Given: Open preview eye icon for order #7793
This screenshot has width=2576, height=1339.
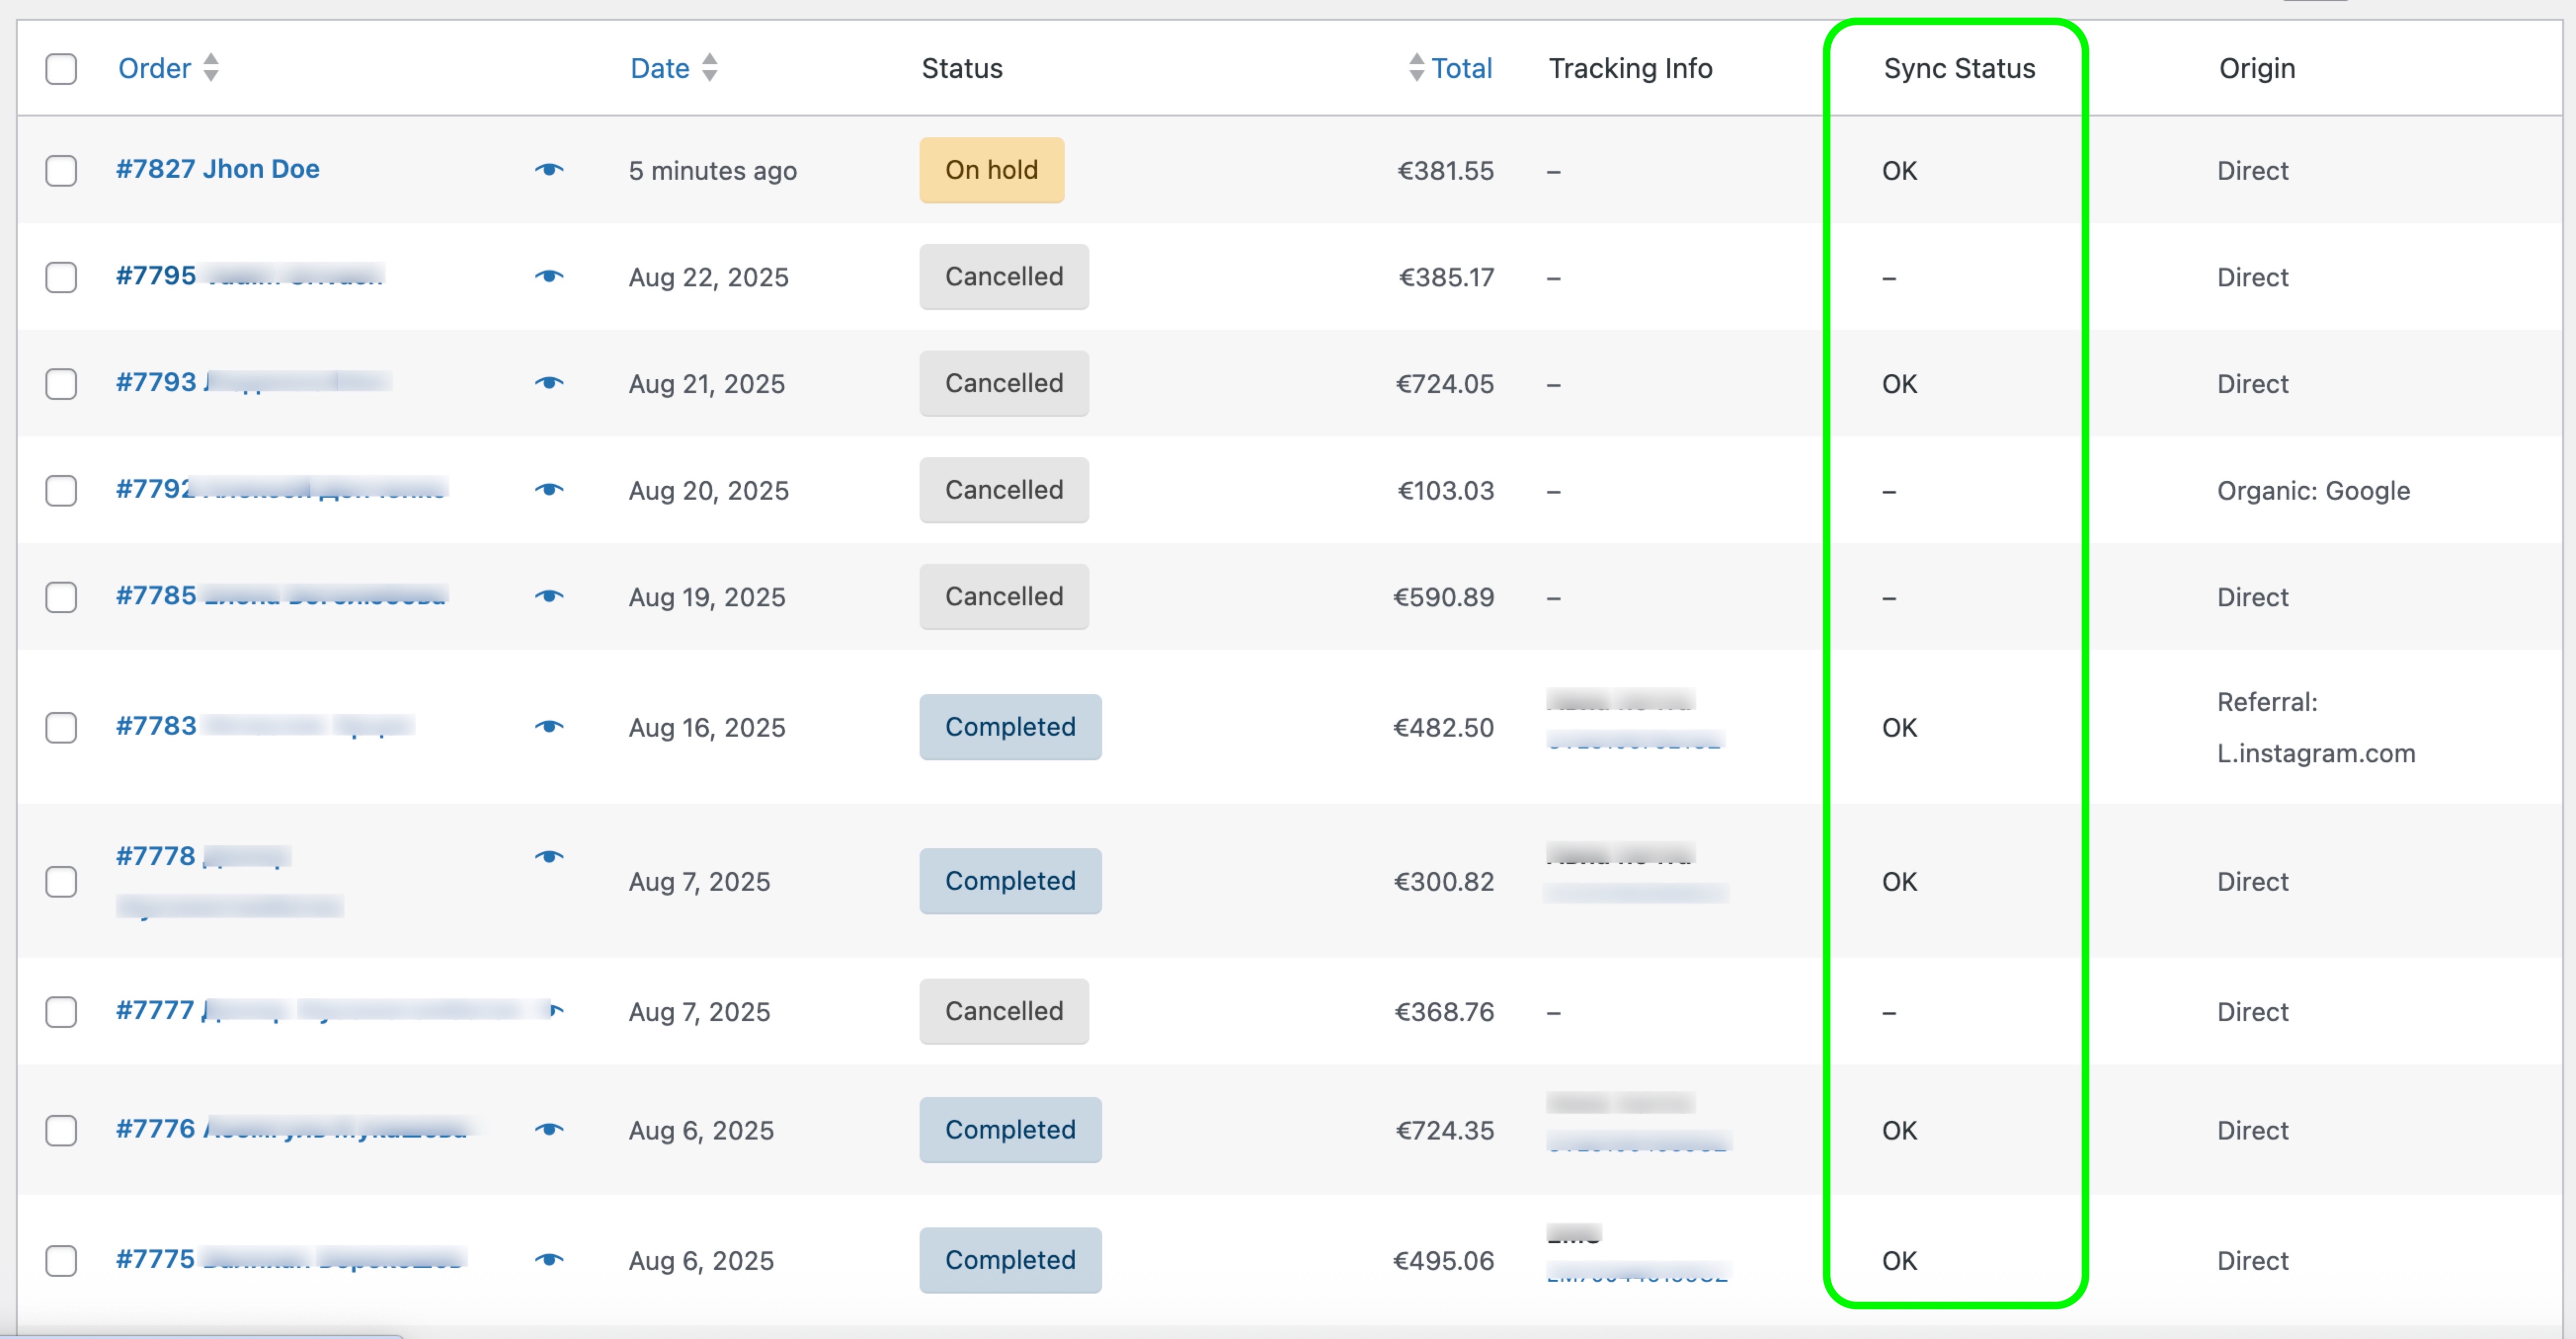Looking at the screenshot, I should pos(549,383).
